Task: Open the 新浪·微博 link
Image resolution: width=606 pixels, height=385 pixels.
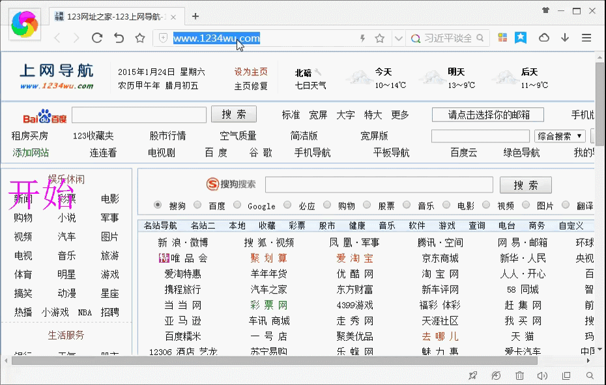Action: [x=183, y=243]
